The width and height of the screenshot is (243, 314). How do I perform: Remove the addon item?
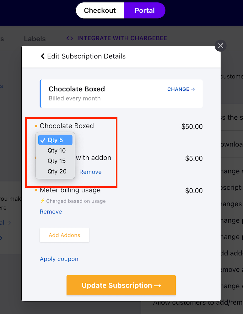[x=90, y=172]
